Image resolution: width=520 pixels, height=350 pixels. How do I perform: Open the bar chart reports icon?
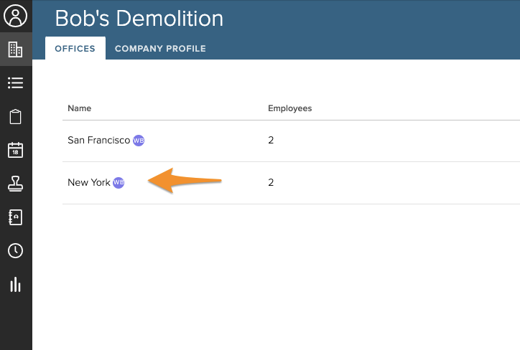[16, 285]
